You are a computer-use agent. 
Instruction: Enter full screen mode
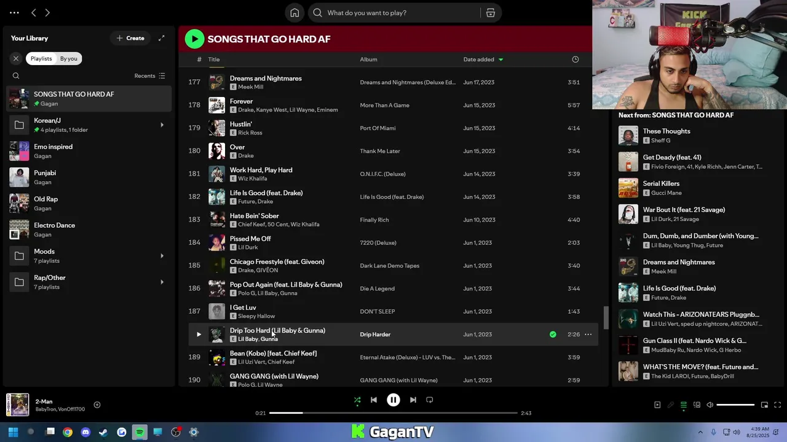tap(777, 405)
